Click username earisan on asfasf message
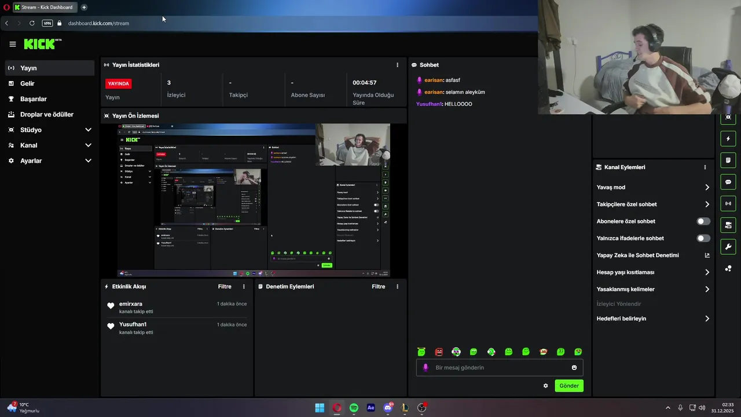Screen dimensions: 741x417 434,81
